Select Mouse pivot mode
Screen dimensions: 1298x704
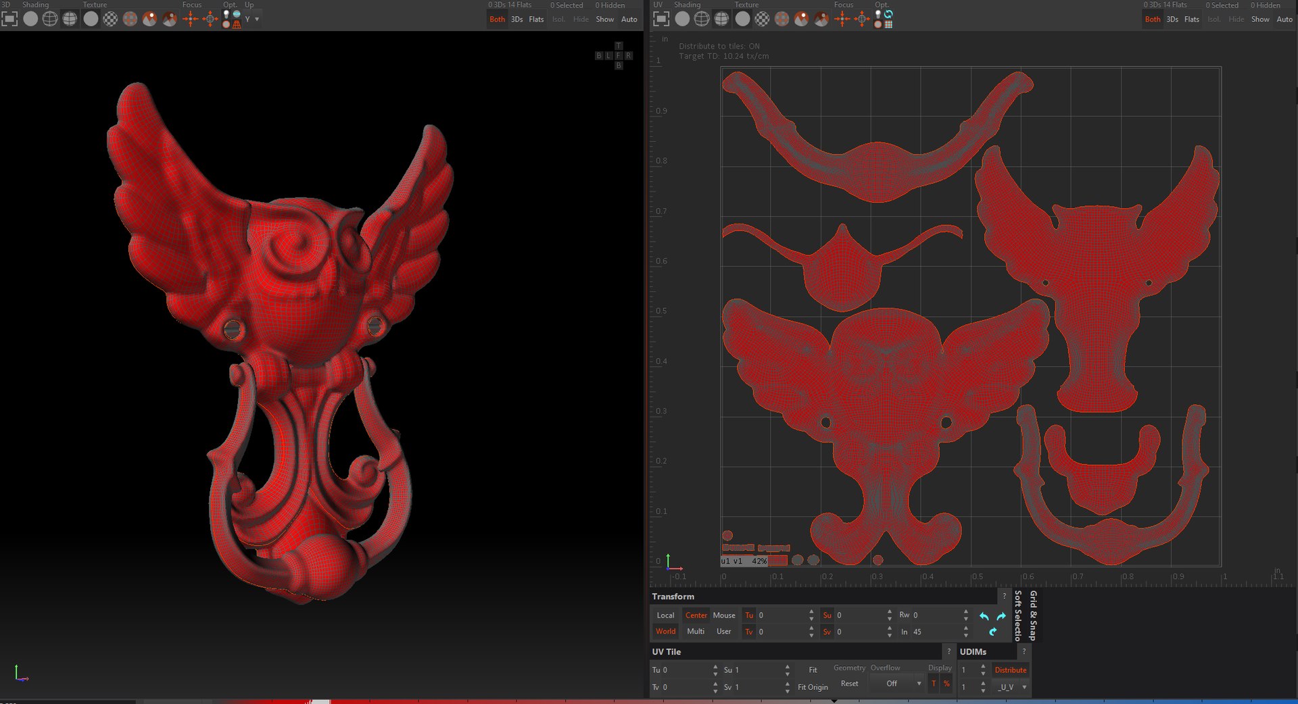pos(724,615)
